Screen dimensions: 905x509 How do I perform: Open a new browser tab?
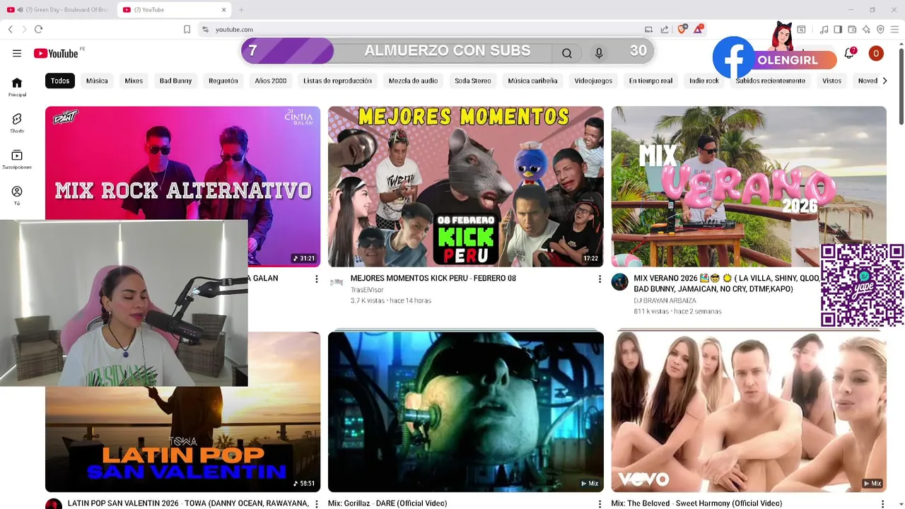(241, 10)
